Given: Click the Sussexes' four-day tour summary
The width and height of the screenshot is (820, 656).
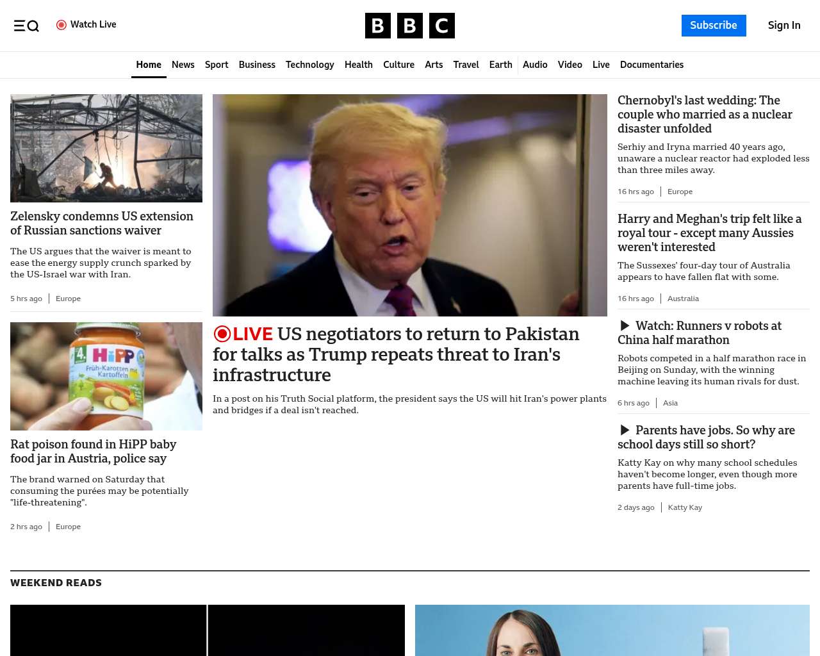Looking at the screenshot, I should click(x=704, y=272).
